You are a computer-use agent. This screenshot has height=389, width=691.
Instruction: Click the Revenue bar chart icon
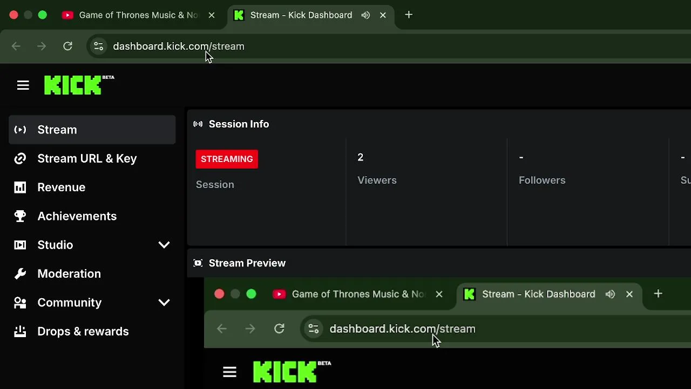pos(20,187)
